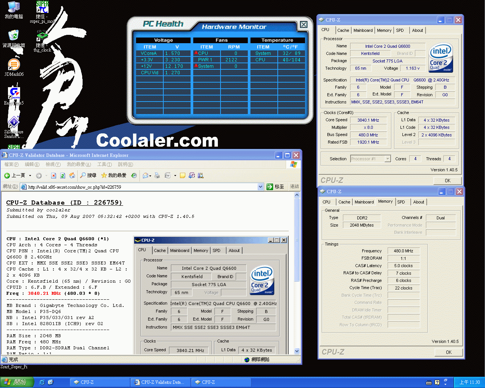485x388 pixels.
Task: Open the 開始 Start menu
Action: [x=17, y=382]
